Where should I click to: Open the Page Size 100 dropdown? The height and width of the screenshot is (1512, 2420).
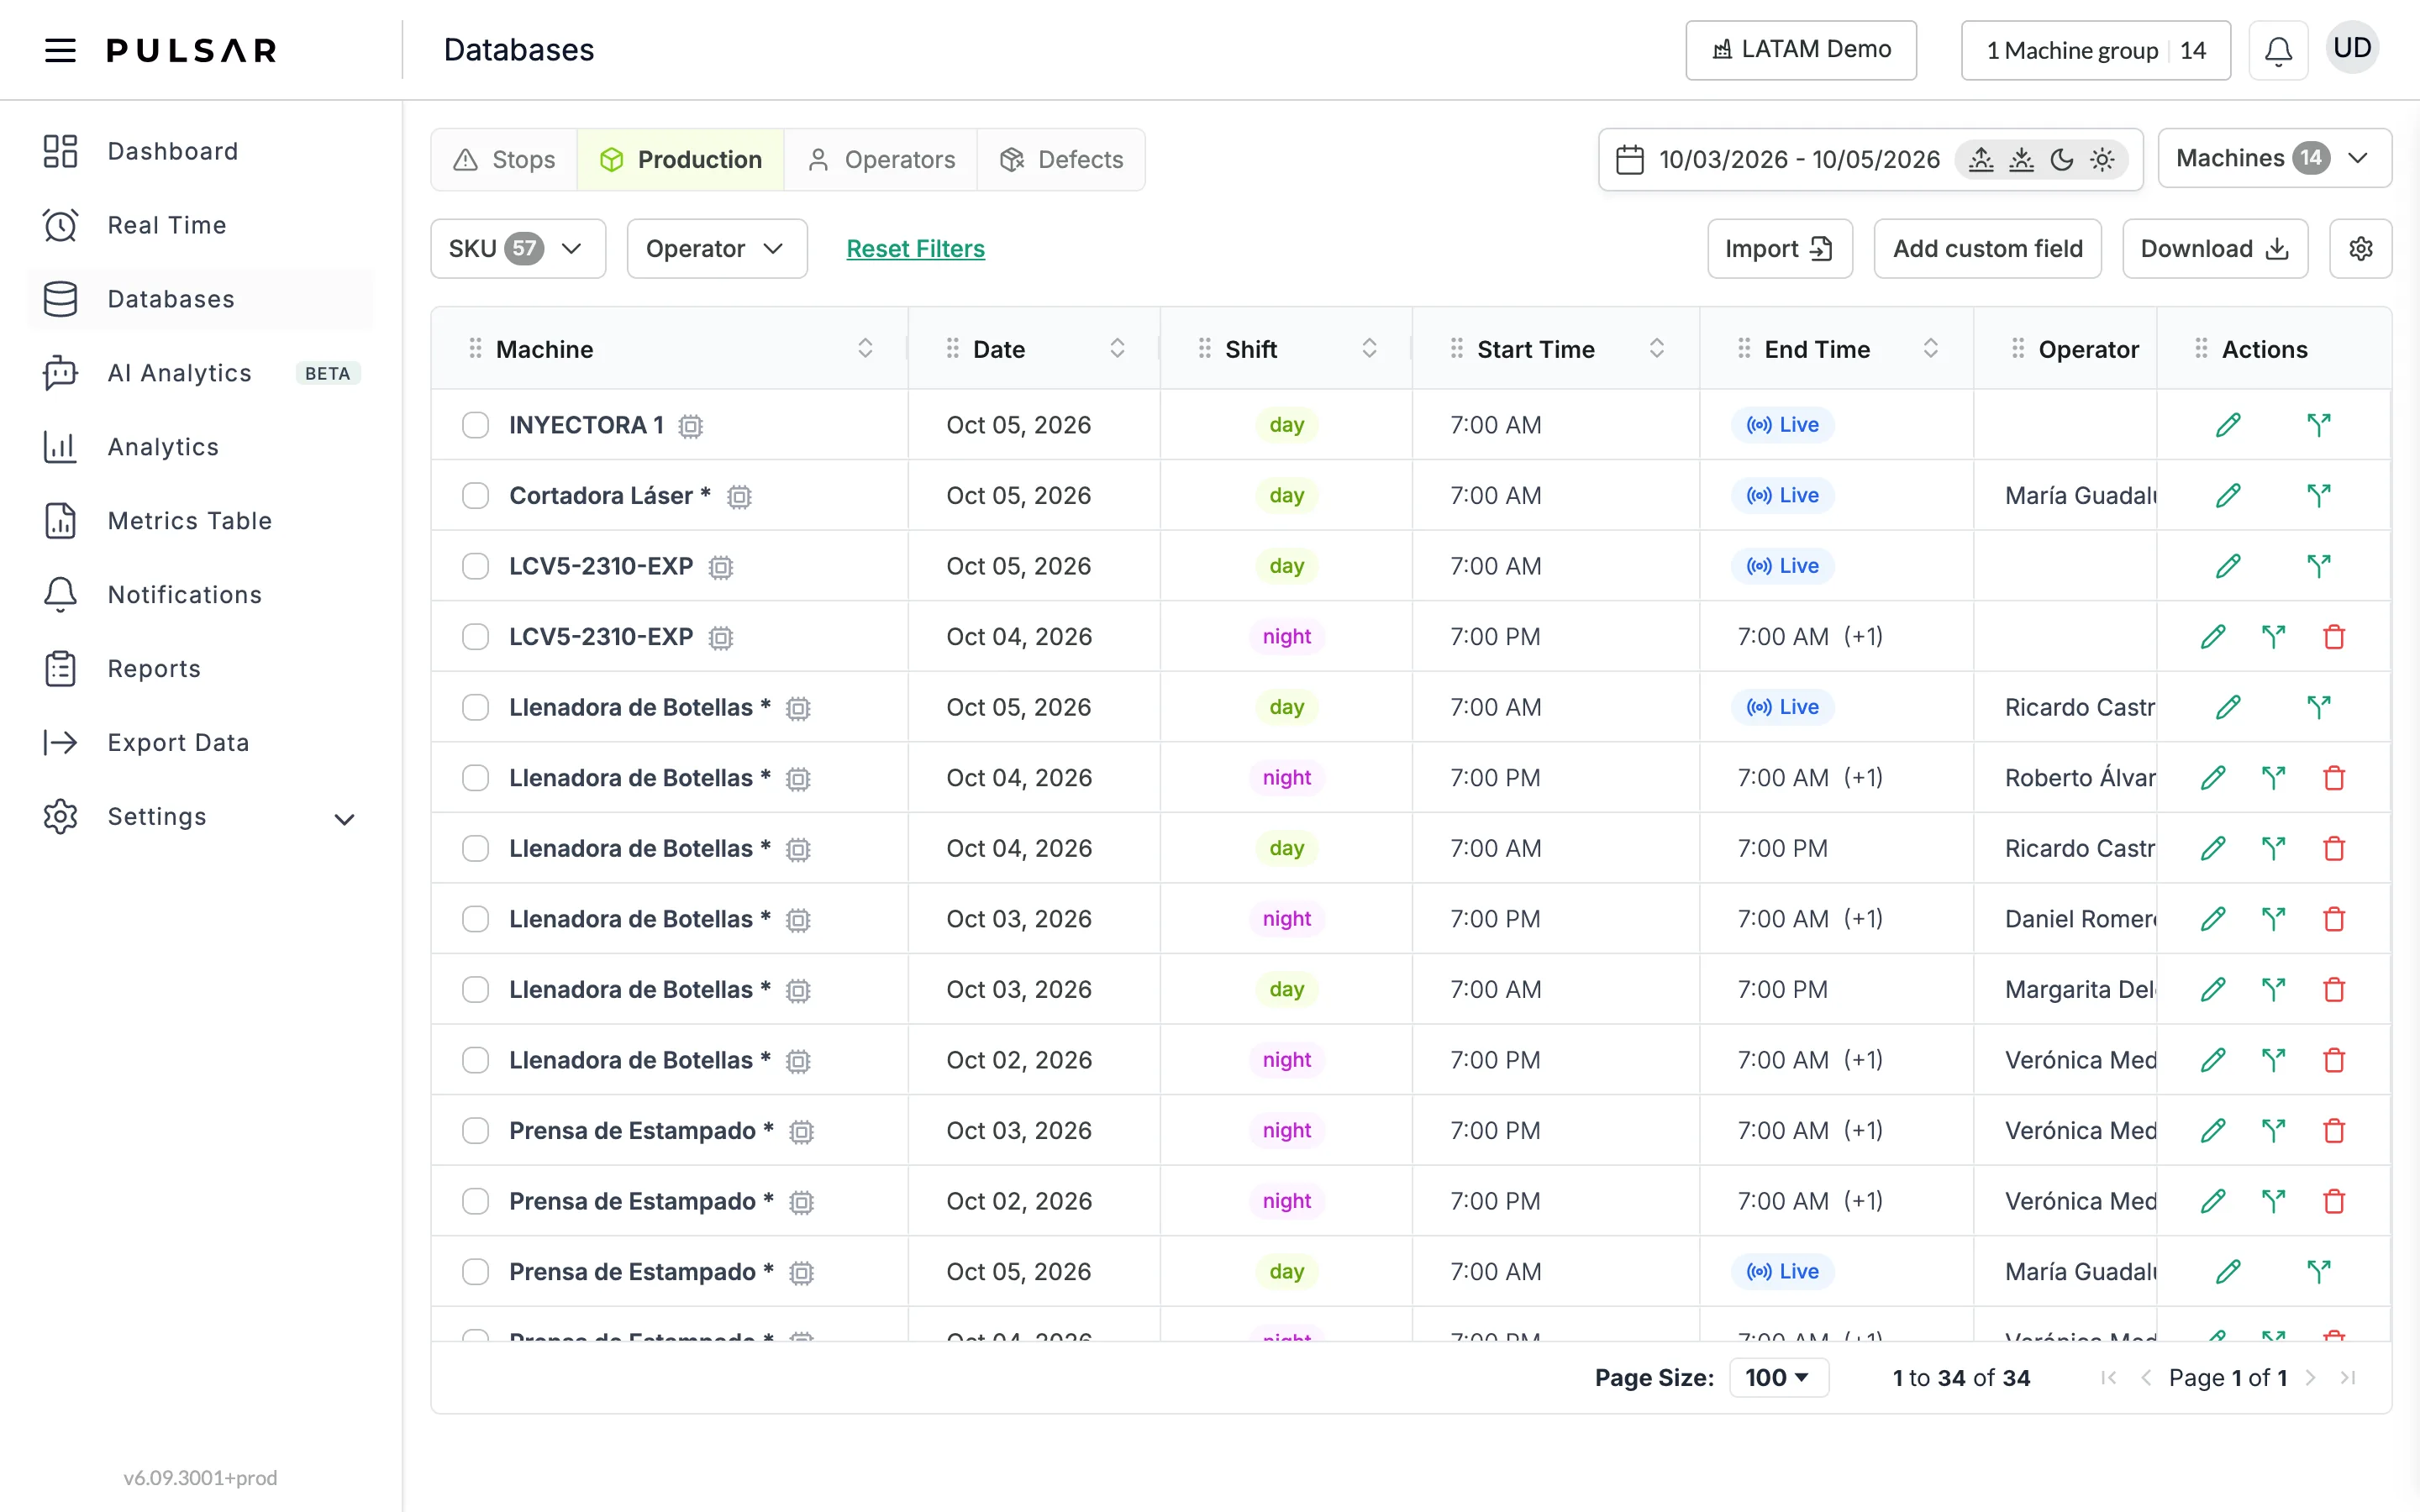[1778, 1377]
